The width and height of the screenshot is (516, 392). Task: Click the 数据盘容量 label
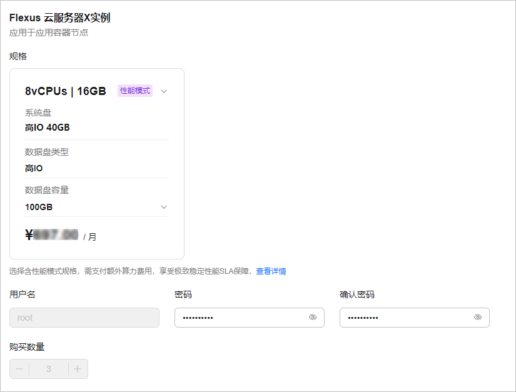pos(47,190)
